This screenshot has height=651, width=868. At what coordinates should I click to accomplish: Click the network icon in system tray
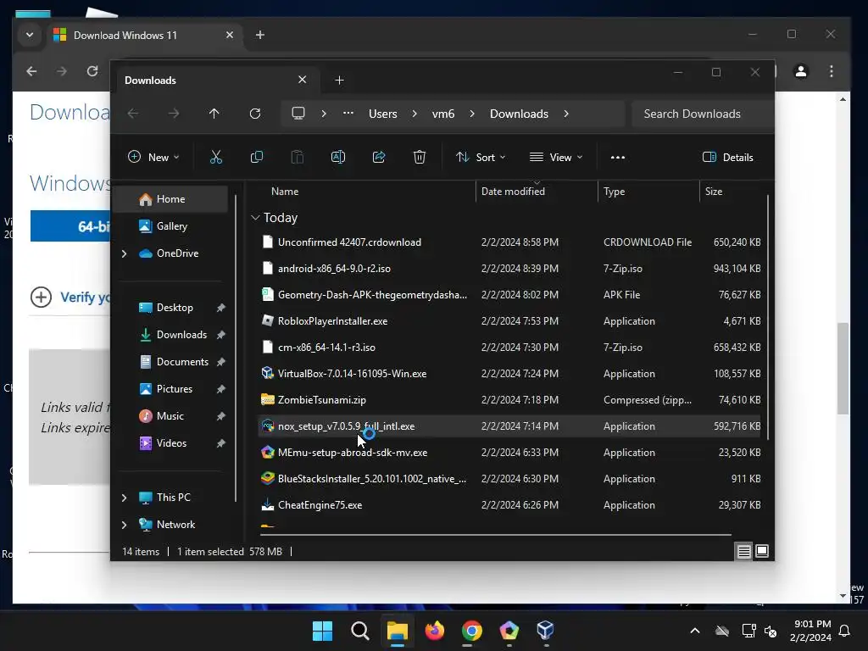click(x=748, y=631)
